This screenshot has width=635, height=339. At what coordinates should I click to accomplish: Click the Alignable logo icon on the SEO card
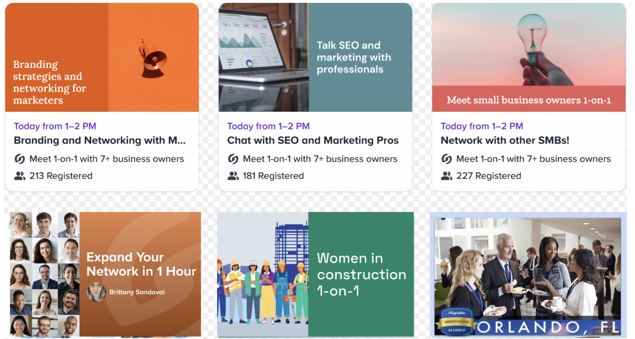(233, 159)
